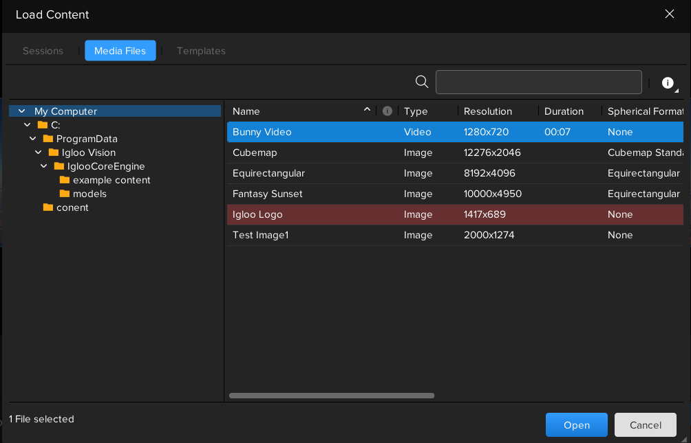Click the conent folder icon
This screenshot has width=691, height=443.
point(48,207)
